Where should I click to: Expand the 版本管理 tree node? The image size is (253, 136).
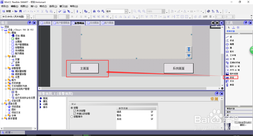click(2, 118)
